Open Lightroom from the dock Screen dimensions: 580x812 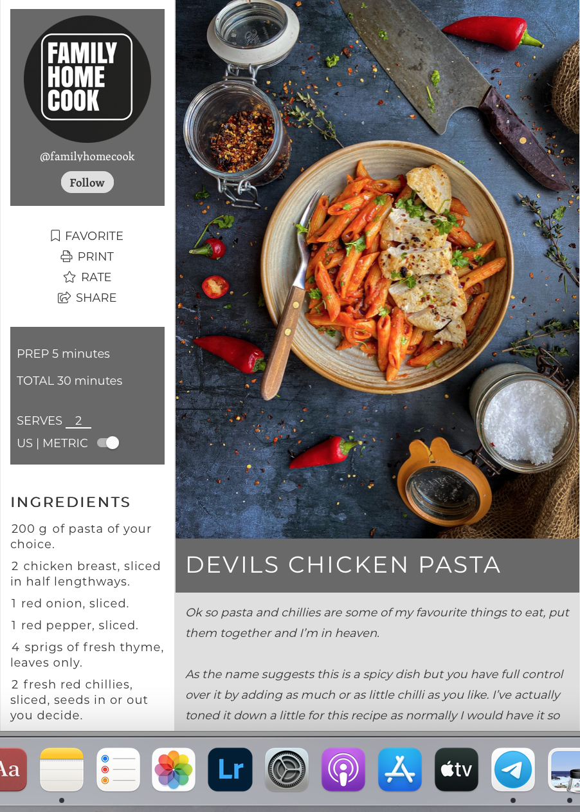coord(230,770)
